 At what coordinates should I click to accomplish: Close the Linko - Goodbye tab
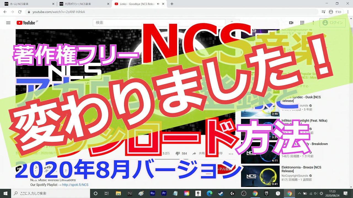click(x=163, y=4)
